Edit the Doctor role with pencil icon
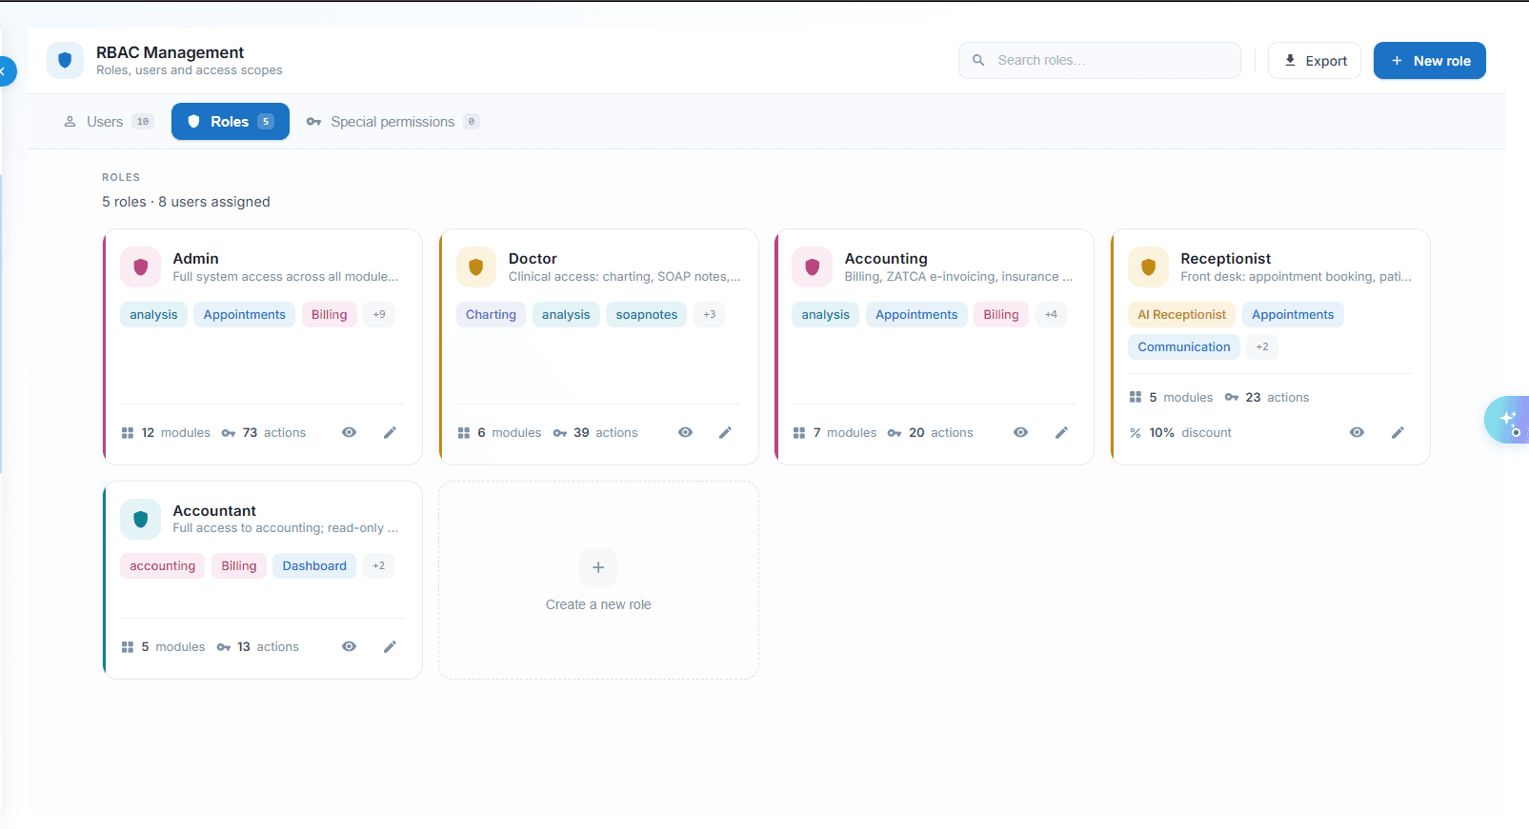This screenshot has height=829, width=1529. click(725, 432)
